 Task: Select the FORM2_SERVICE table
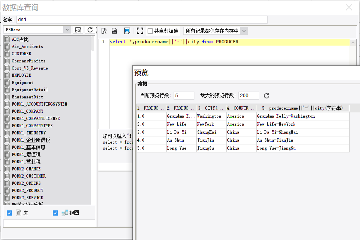click(27, 198)
